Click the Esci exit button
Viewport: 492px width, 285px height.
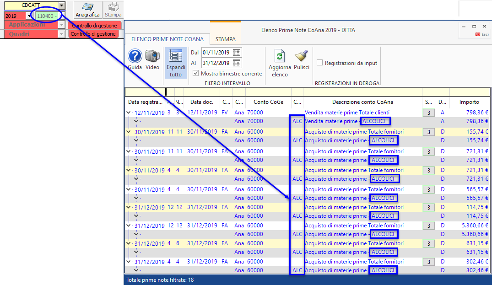click(x=482, y=34)
